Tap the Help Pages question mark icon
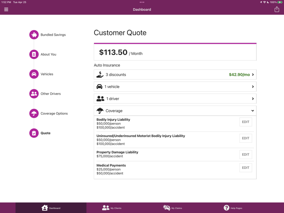The height and width of the screenshot is (213, 284). (226, 208)
